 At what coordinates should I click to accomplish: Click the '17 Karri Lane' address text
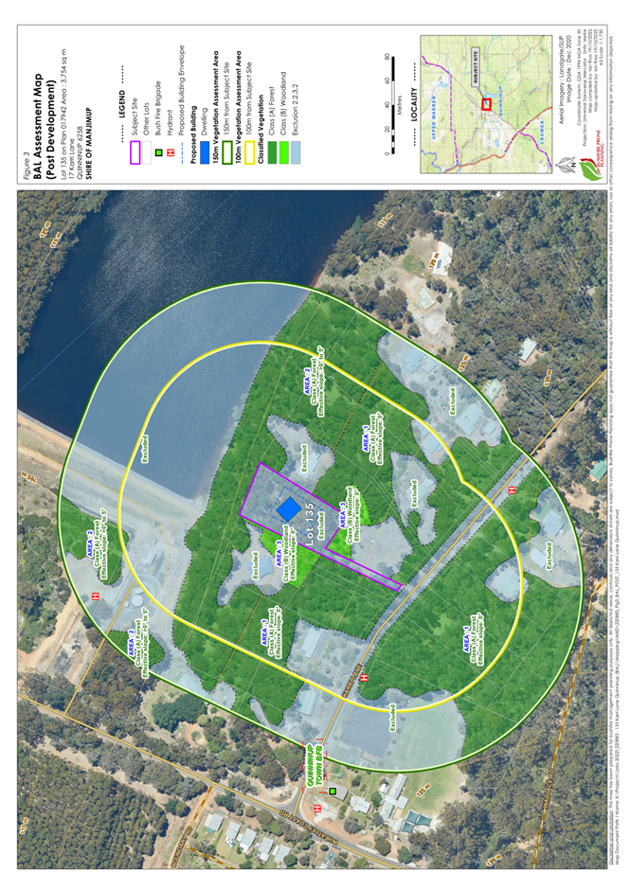[x=72, y=161]
